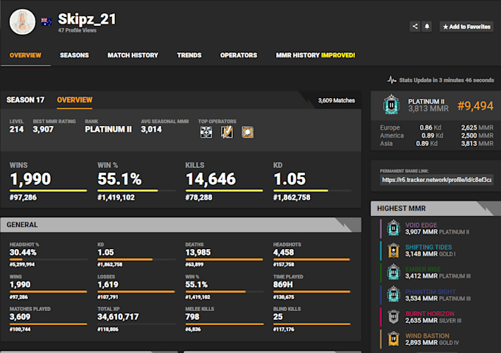Click the yellow progress bar under Win %

tap(127, 190)
